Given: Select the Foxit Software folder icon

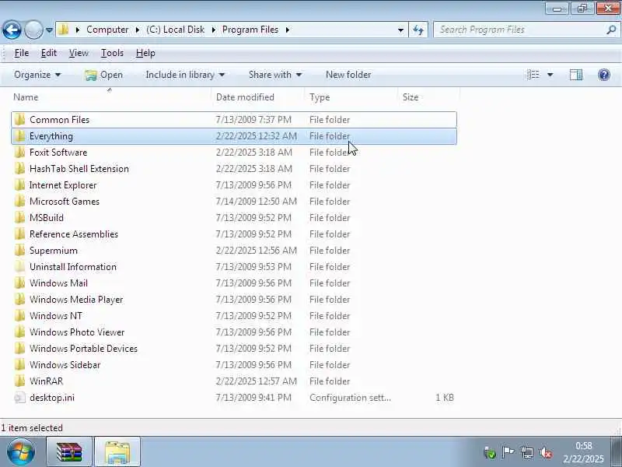Looking at the screenshot, I should point(19,152).
